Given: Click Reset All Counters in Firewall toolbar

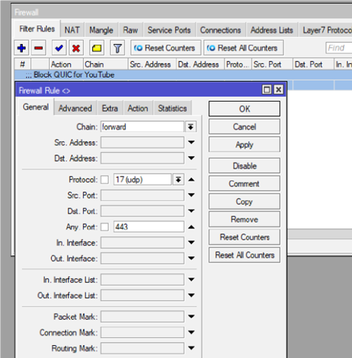Looking at the screenshot, I should [x=243, y=48].
